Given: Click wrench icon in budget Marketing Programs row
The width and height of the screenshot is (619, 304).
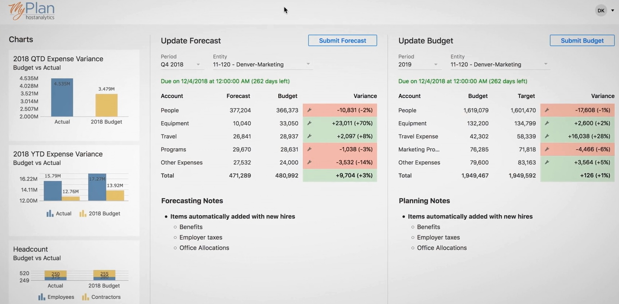Looking at the screenshot, I should point(547,149).
